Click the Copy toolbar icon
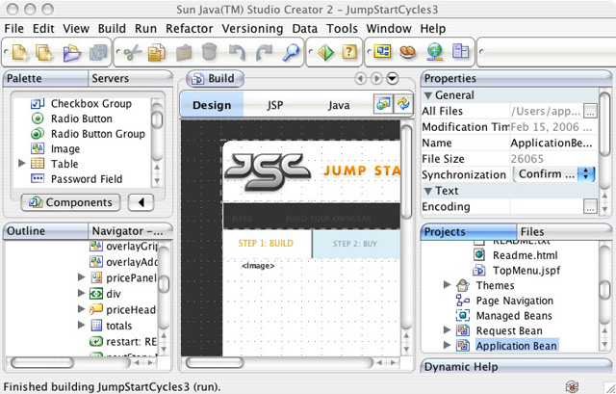Viewport: 616px width, 394px height. 156,52
